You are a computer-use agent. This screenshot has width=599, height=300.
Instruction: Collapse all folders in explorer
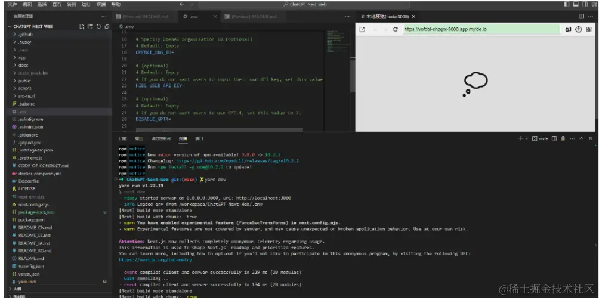pos(107,26)
